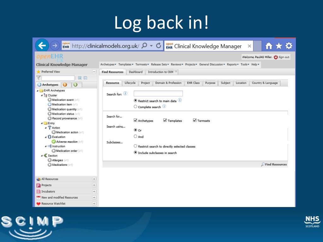Open the Archetypes dropdown menu

(x=108, y=64)
